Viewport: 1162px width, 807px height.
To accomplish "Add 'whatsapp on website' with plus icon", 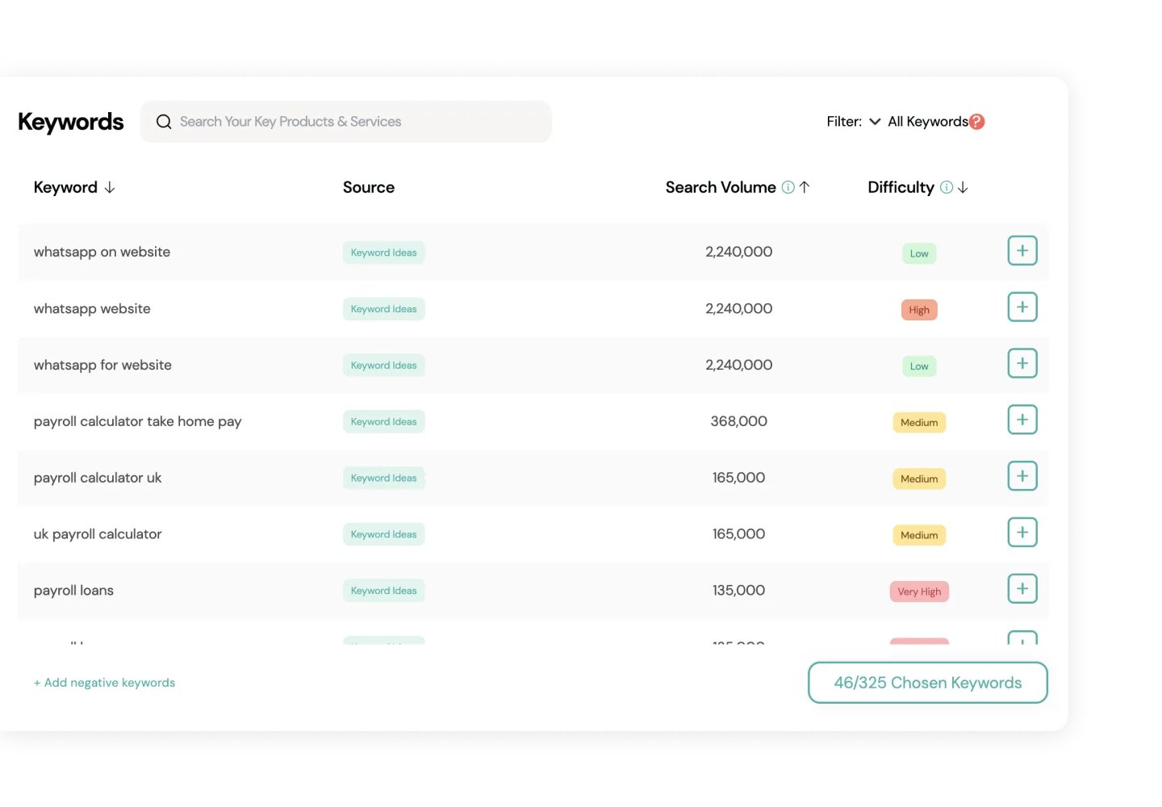I will coord(1022,251).
